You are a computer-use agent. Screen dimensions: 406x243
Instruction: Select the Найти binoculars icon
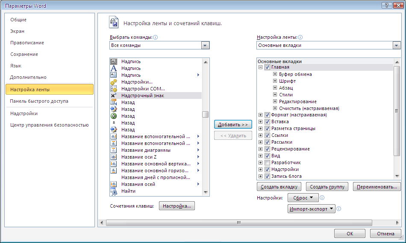coord(114,191)
